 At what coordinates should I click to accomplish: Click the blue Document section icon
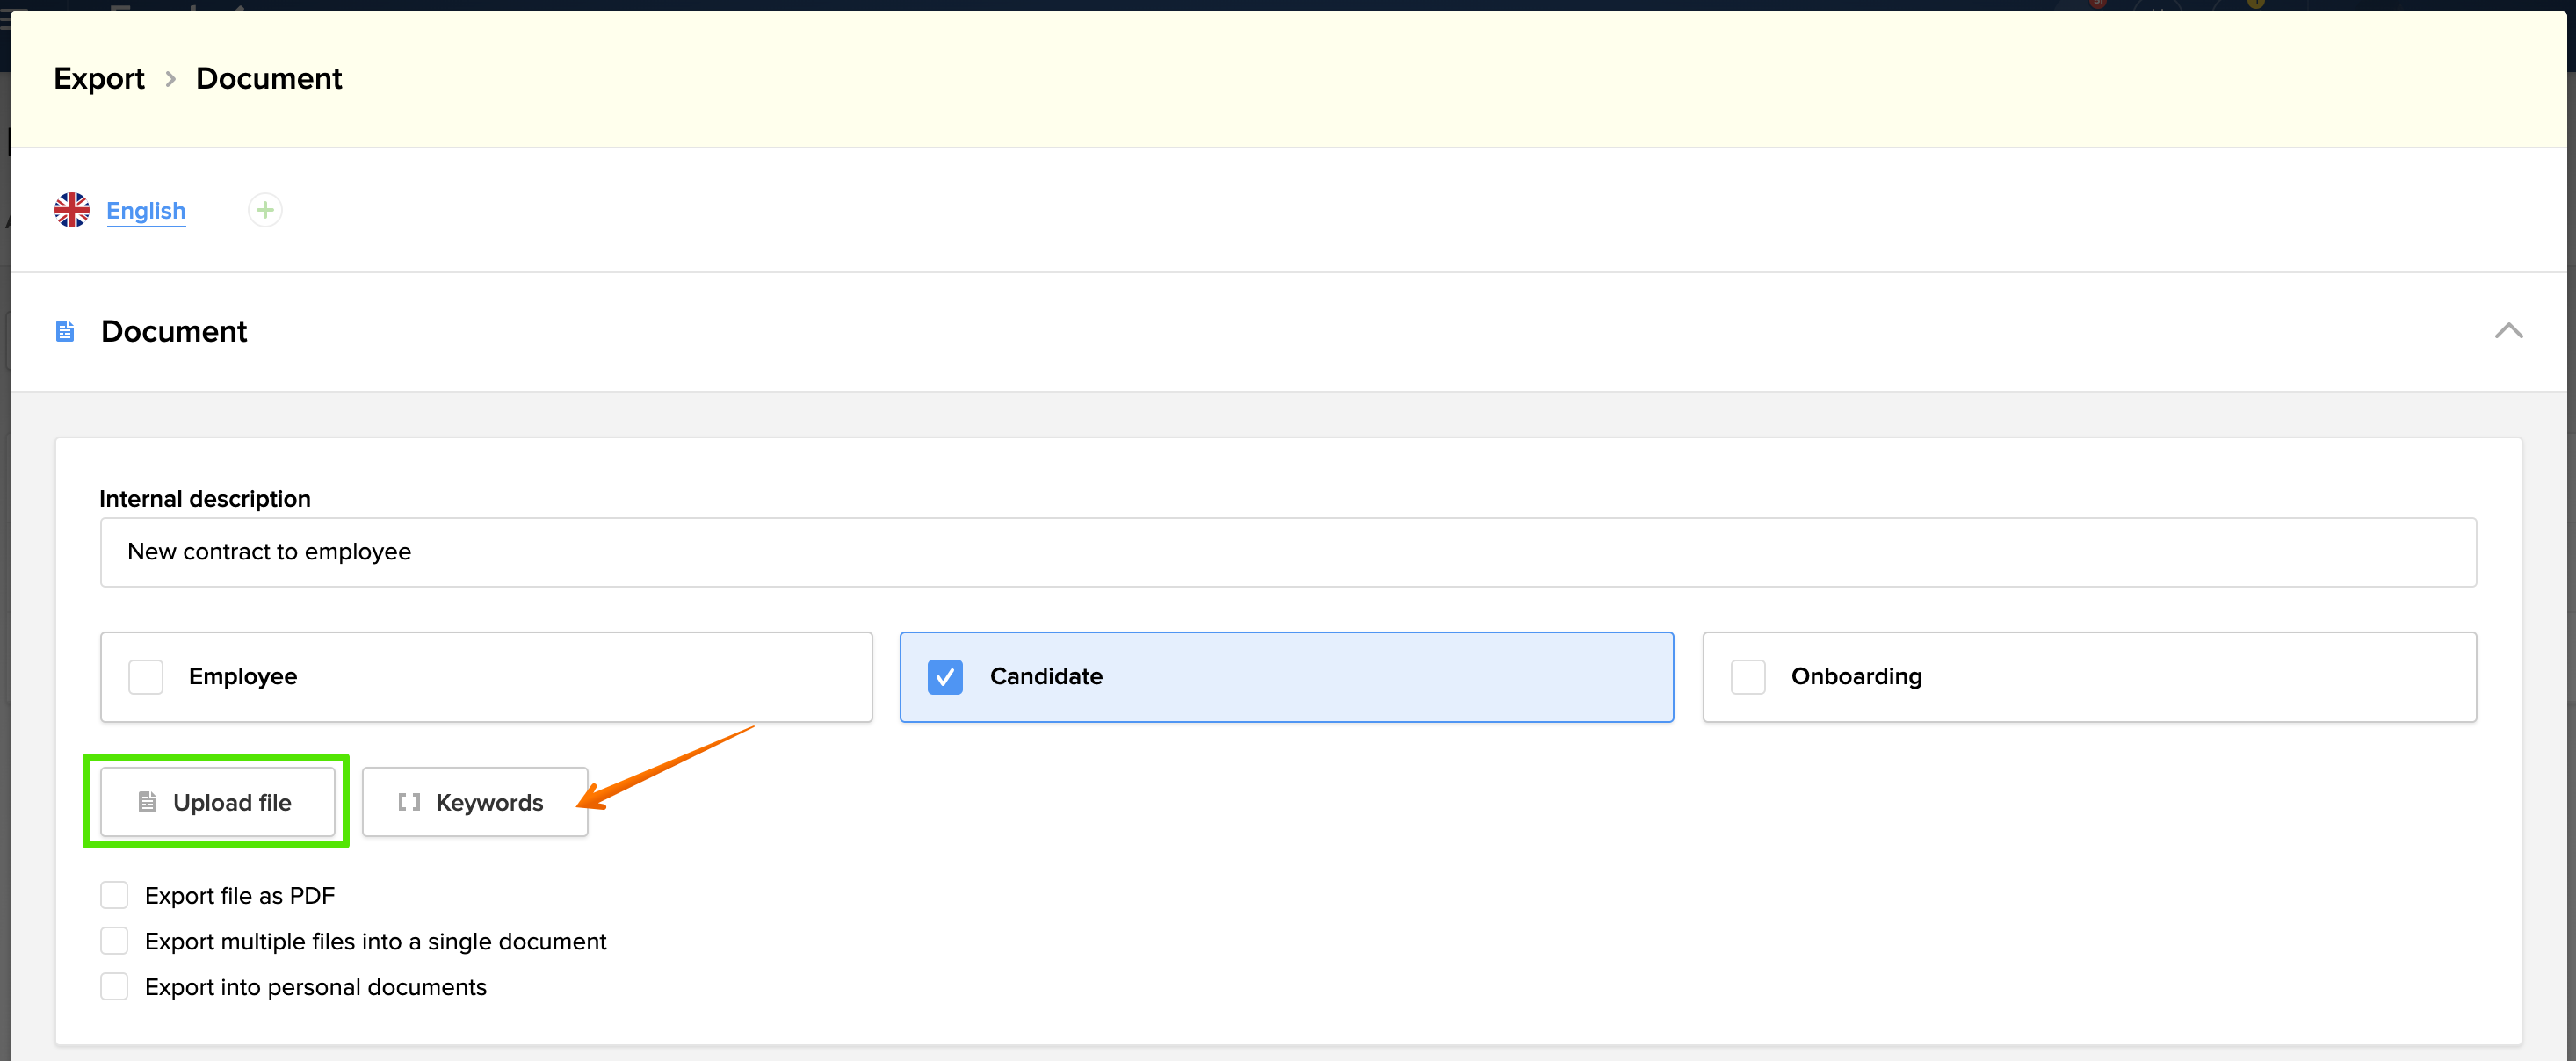pos(65,331)
